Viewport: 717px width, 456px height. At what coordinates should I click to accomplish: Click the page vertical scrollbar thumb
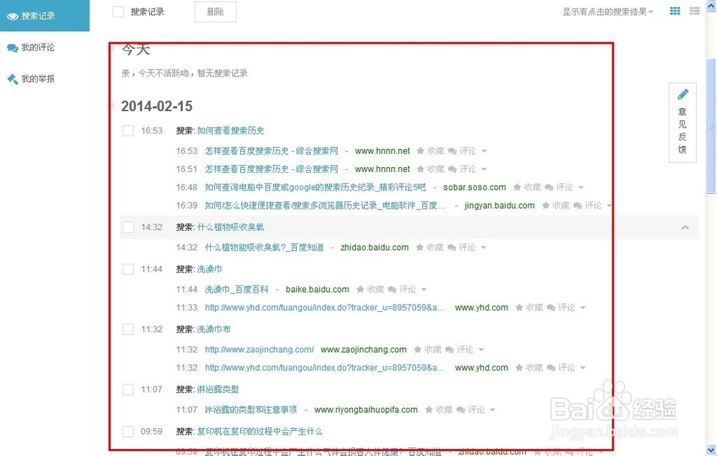point(711,125)
